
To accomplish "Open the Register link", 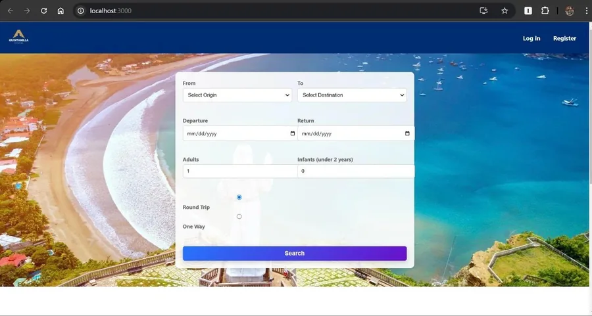I will (564, 39).
